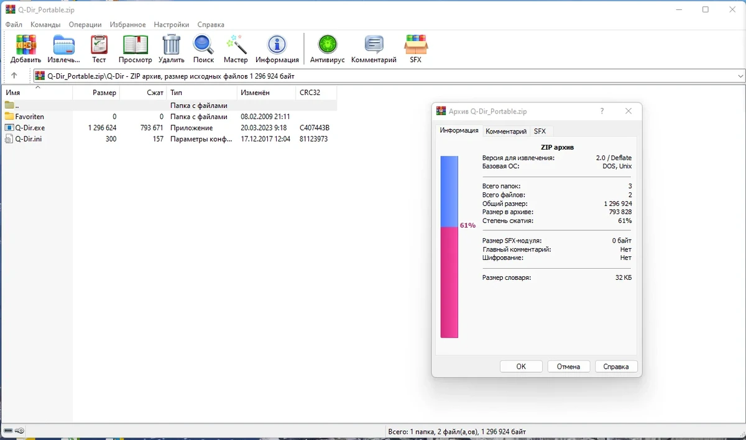This screenshot has height=440, width=746.
Task: Open the Комментарий toolbar icon
Action: tap(374, 49)
